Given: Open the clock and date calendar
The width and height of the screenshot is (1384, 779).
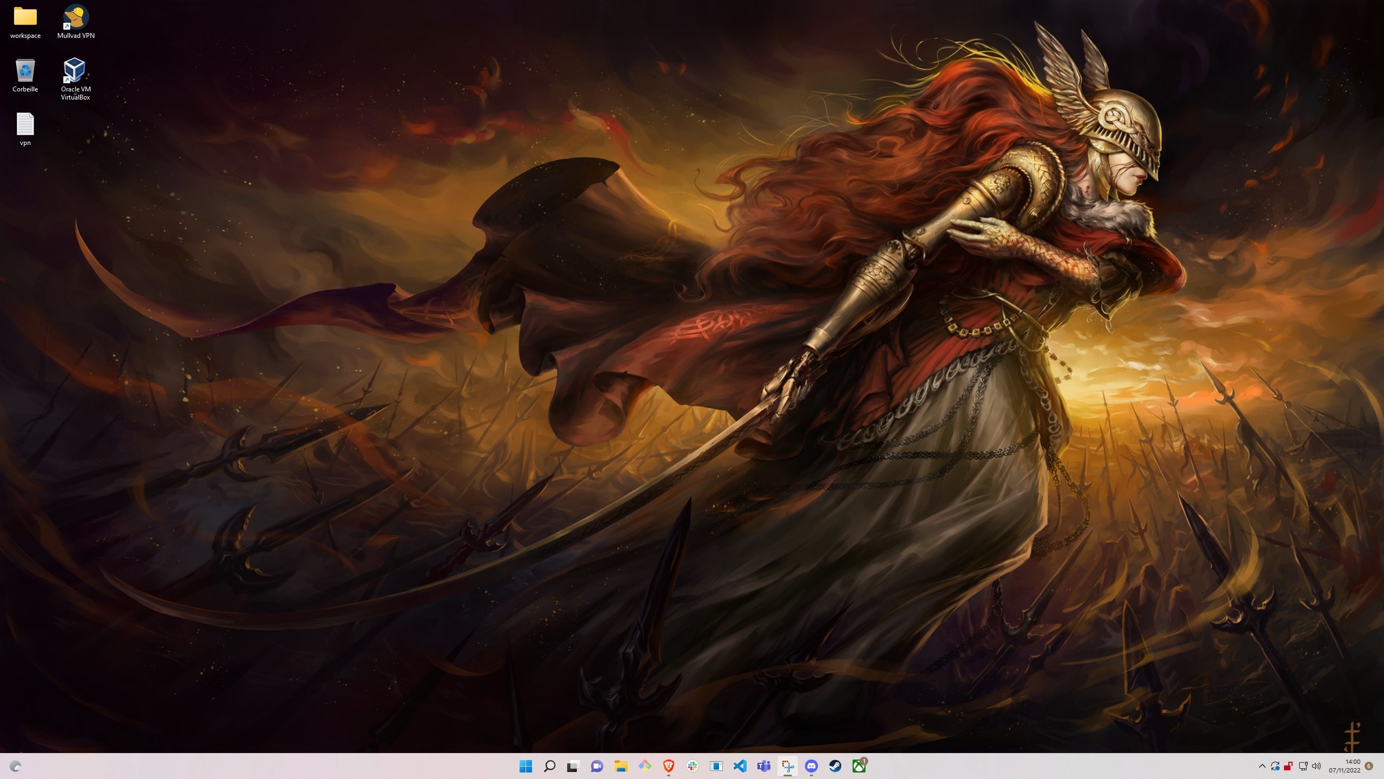Looking at the screenshot, I should (x=1345, y=766).
